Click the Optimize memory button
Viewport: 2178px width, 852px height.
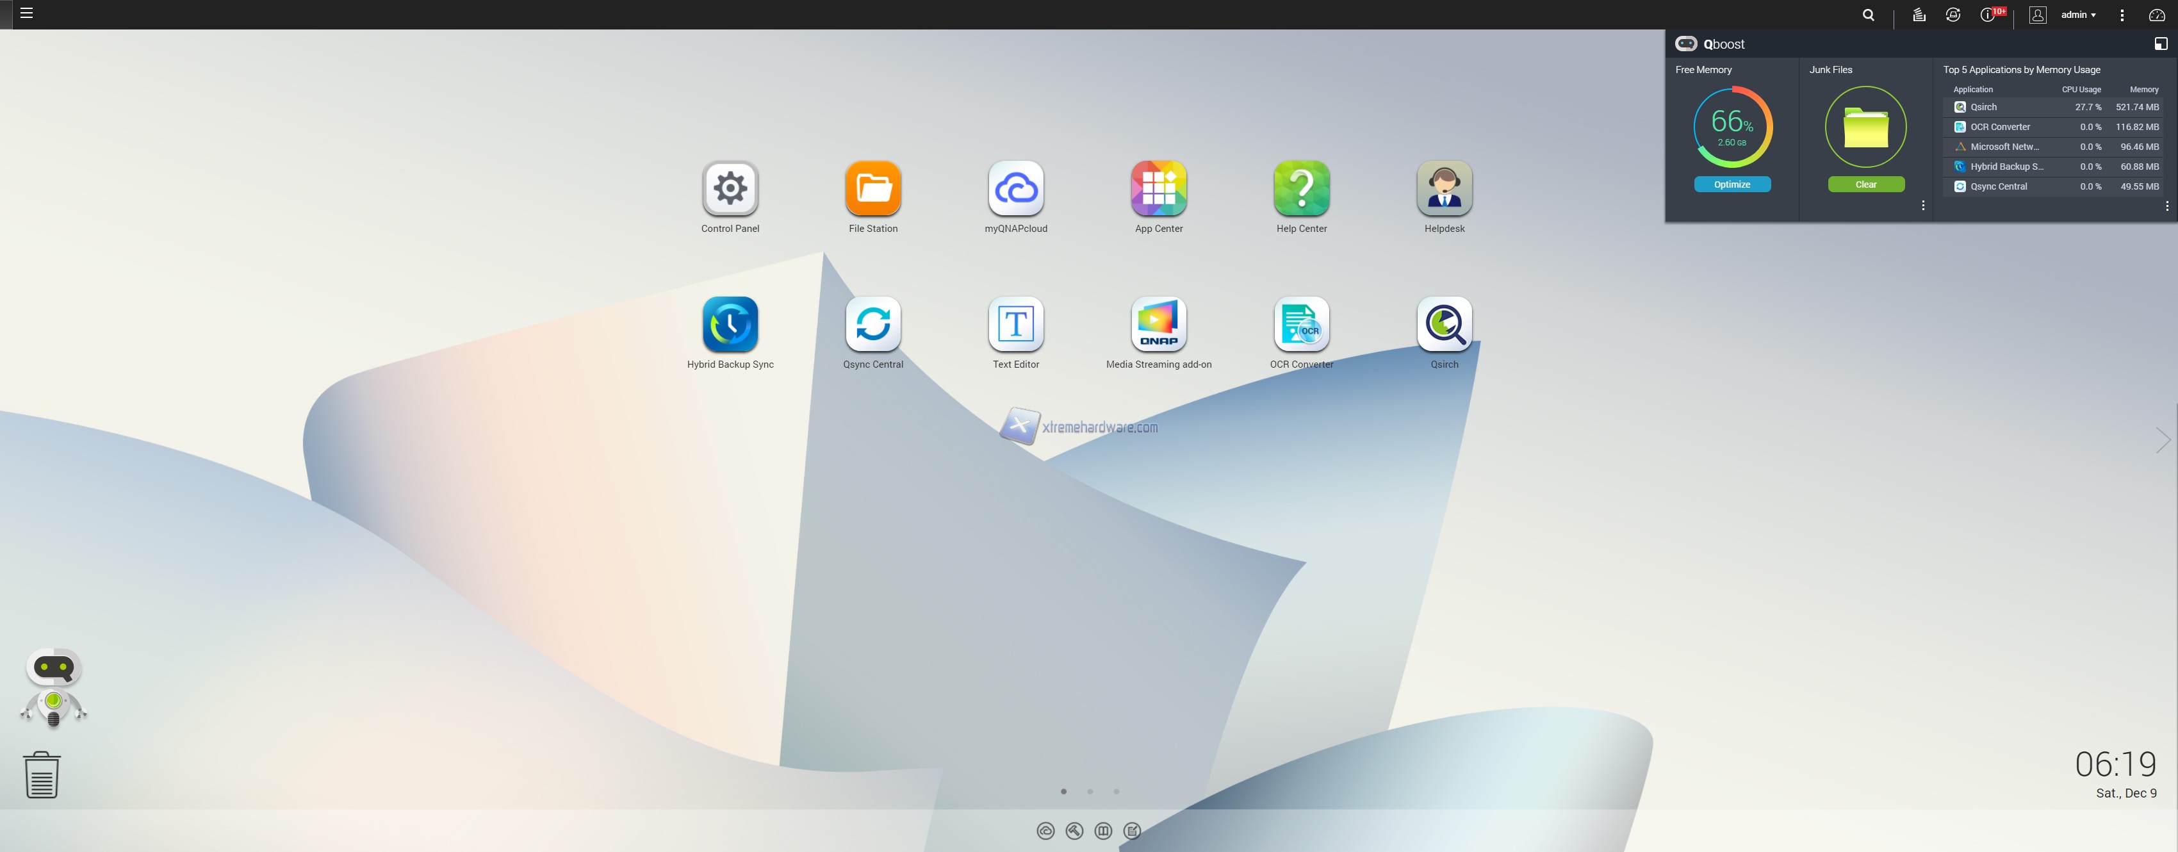pyautogui.click(x=1732, y=184)
